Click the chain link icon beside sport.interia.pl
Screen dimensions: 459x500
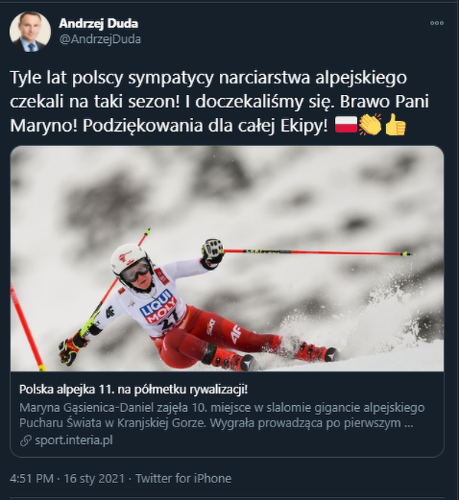coord(25,441)
